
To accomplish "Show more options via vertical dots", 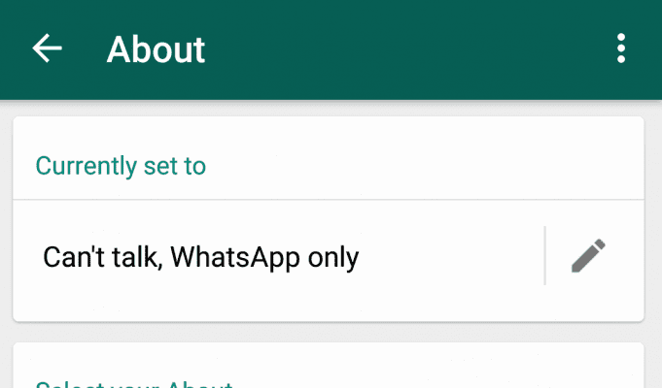I will point(620,48).
